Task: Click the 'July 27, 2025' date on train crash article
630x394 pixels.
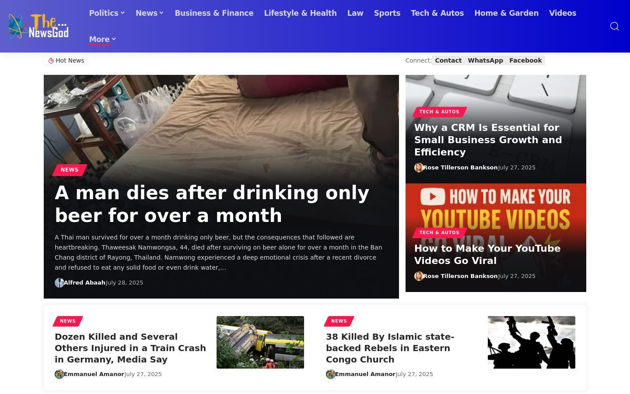Action: [x=143, y=374]
